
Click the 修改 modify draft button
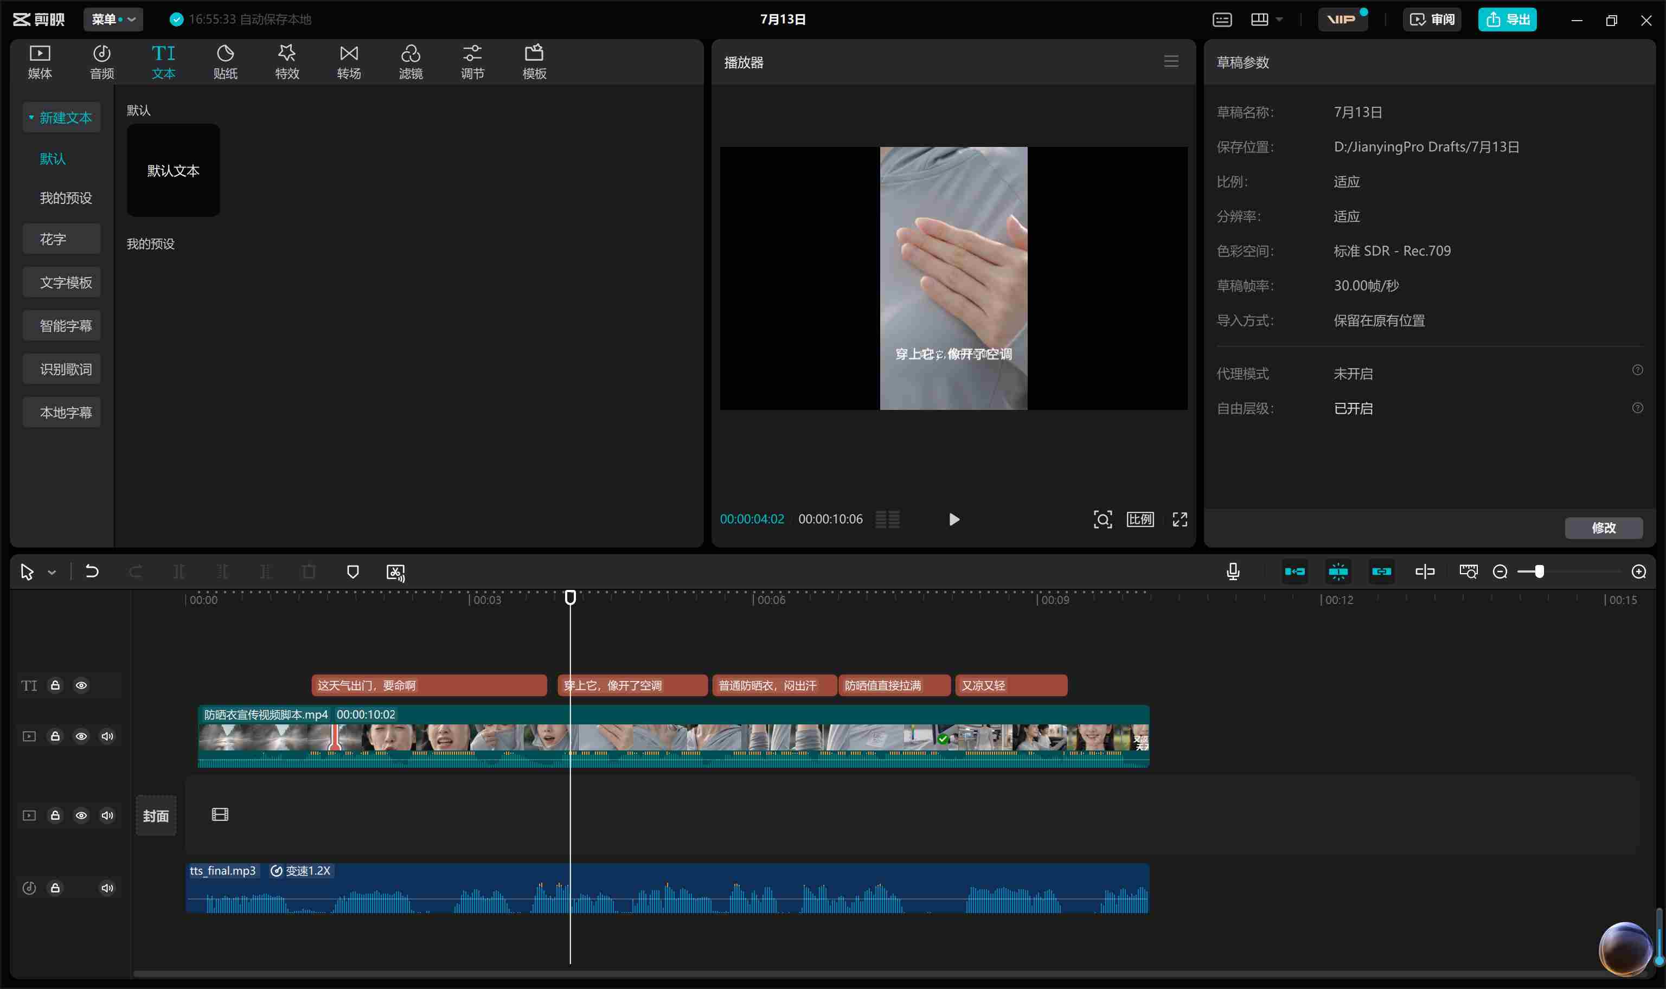(x=1603, y=527)
